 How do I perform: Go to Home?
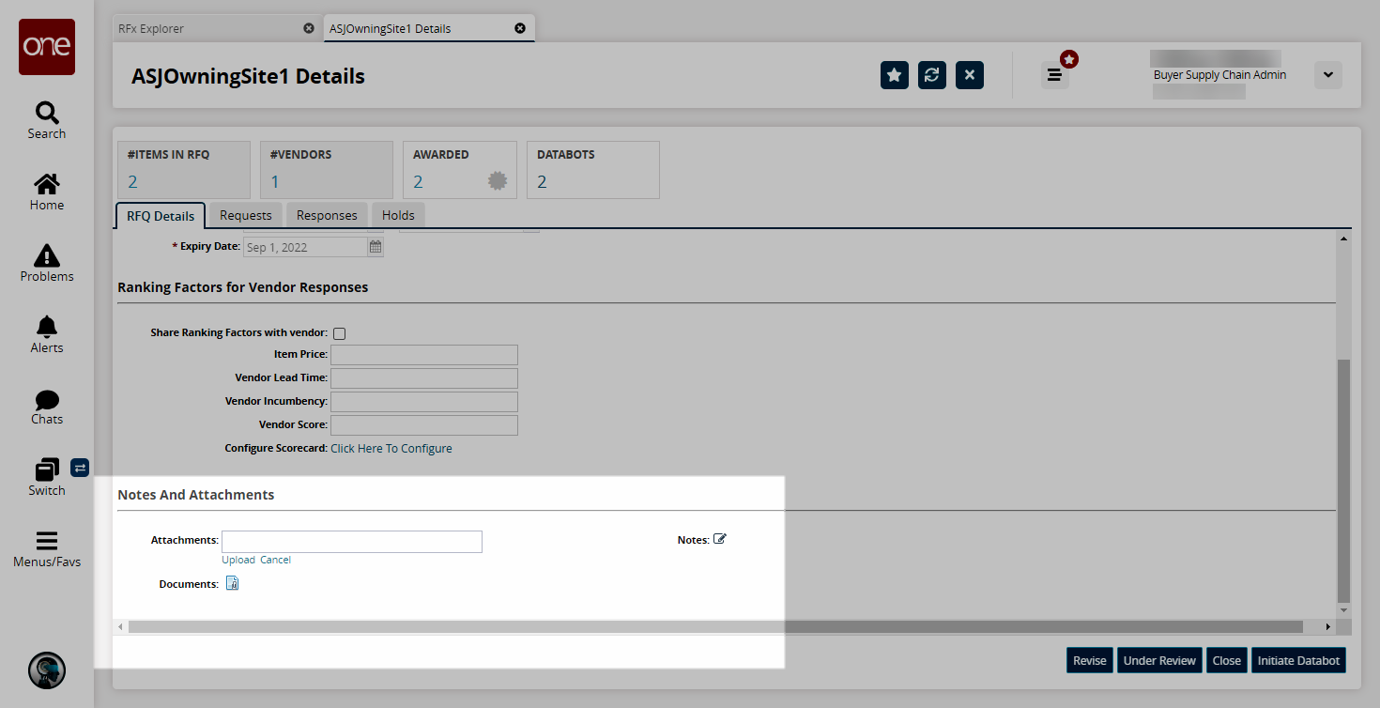tap(47, 192)
